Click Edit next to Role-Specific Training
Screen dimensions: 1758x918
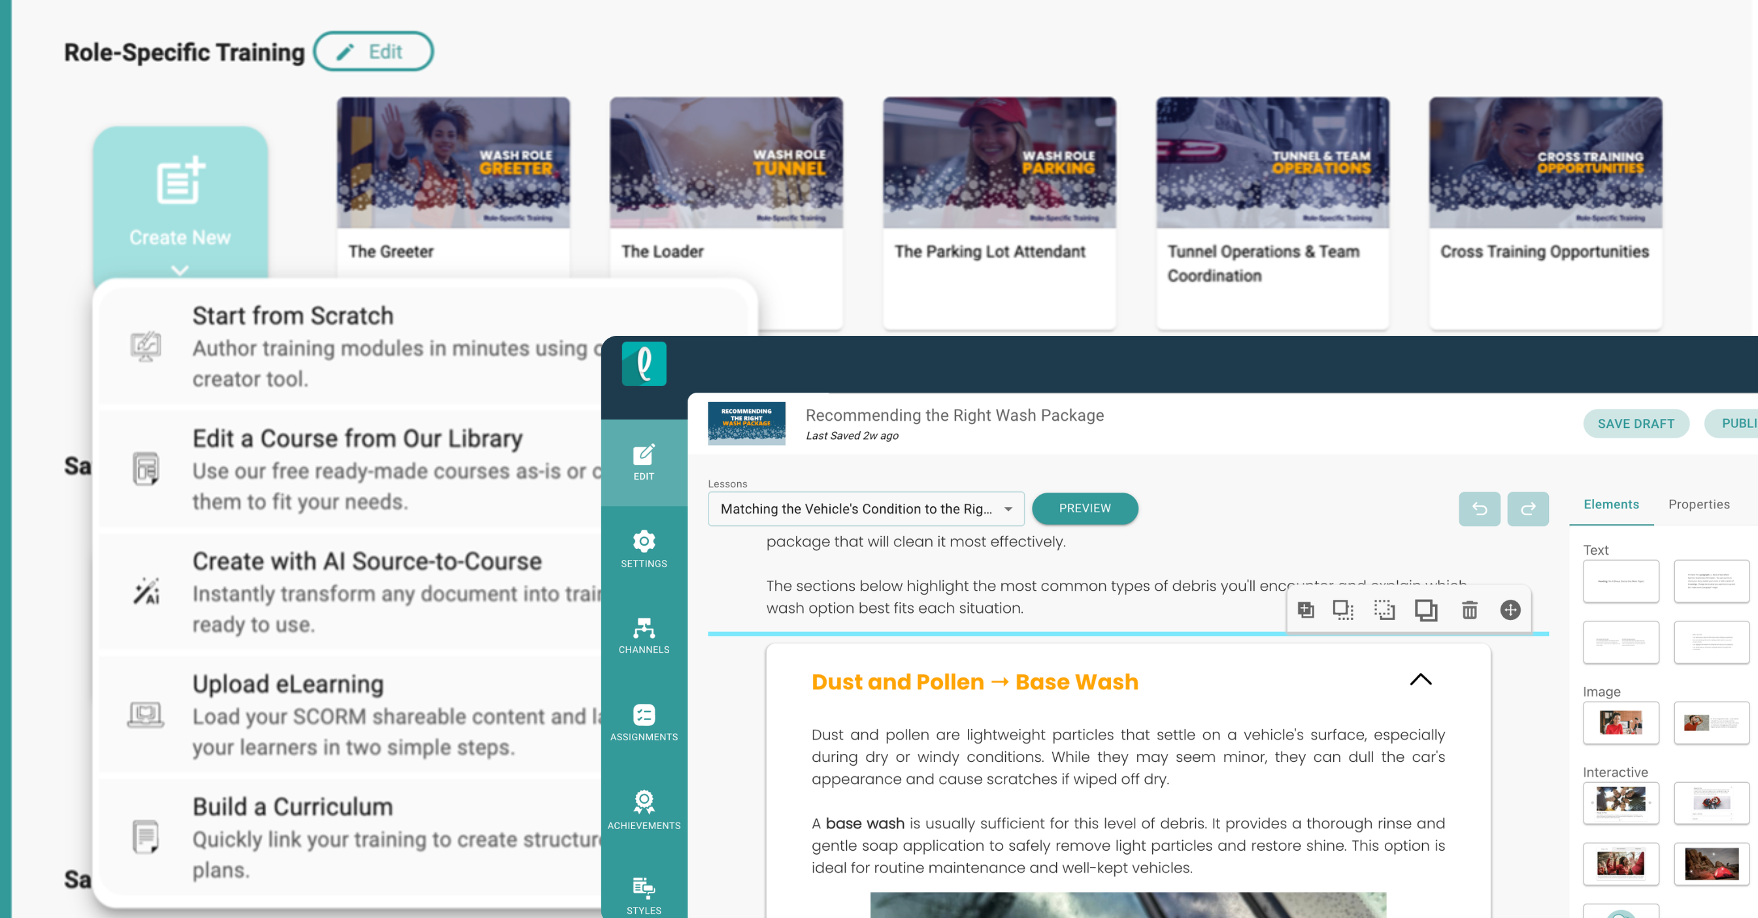click(373, 52)
